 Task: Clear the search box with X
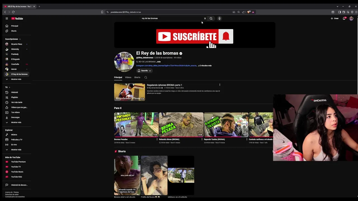coord(205,18)
